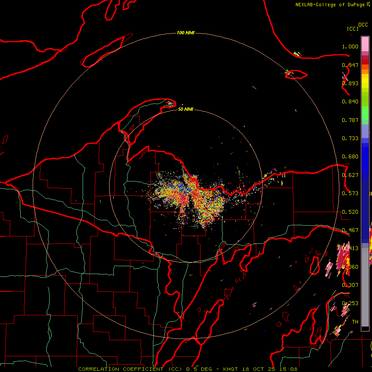Click the 0.733 color scale value

[350, 138]
